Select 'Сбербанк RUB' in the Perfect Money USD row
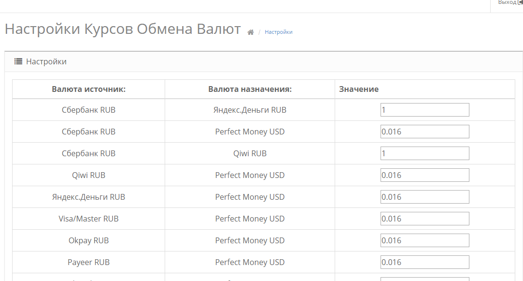This screenshot has height=281, width=523. click(x=89, y=132)
